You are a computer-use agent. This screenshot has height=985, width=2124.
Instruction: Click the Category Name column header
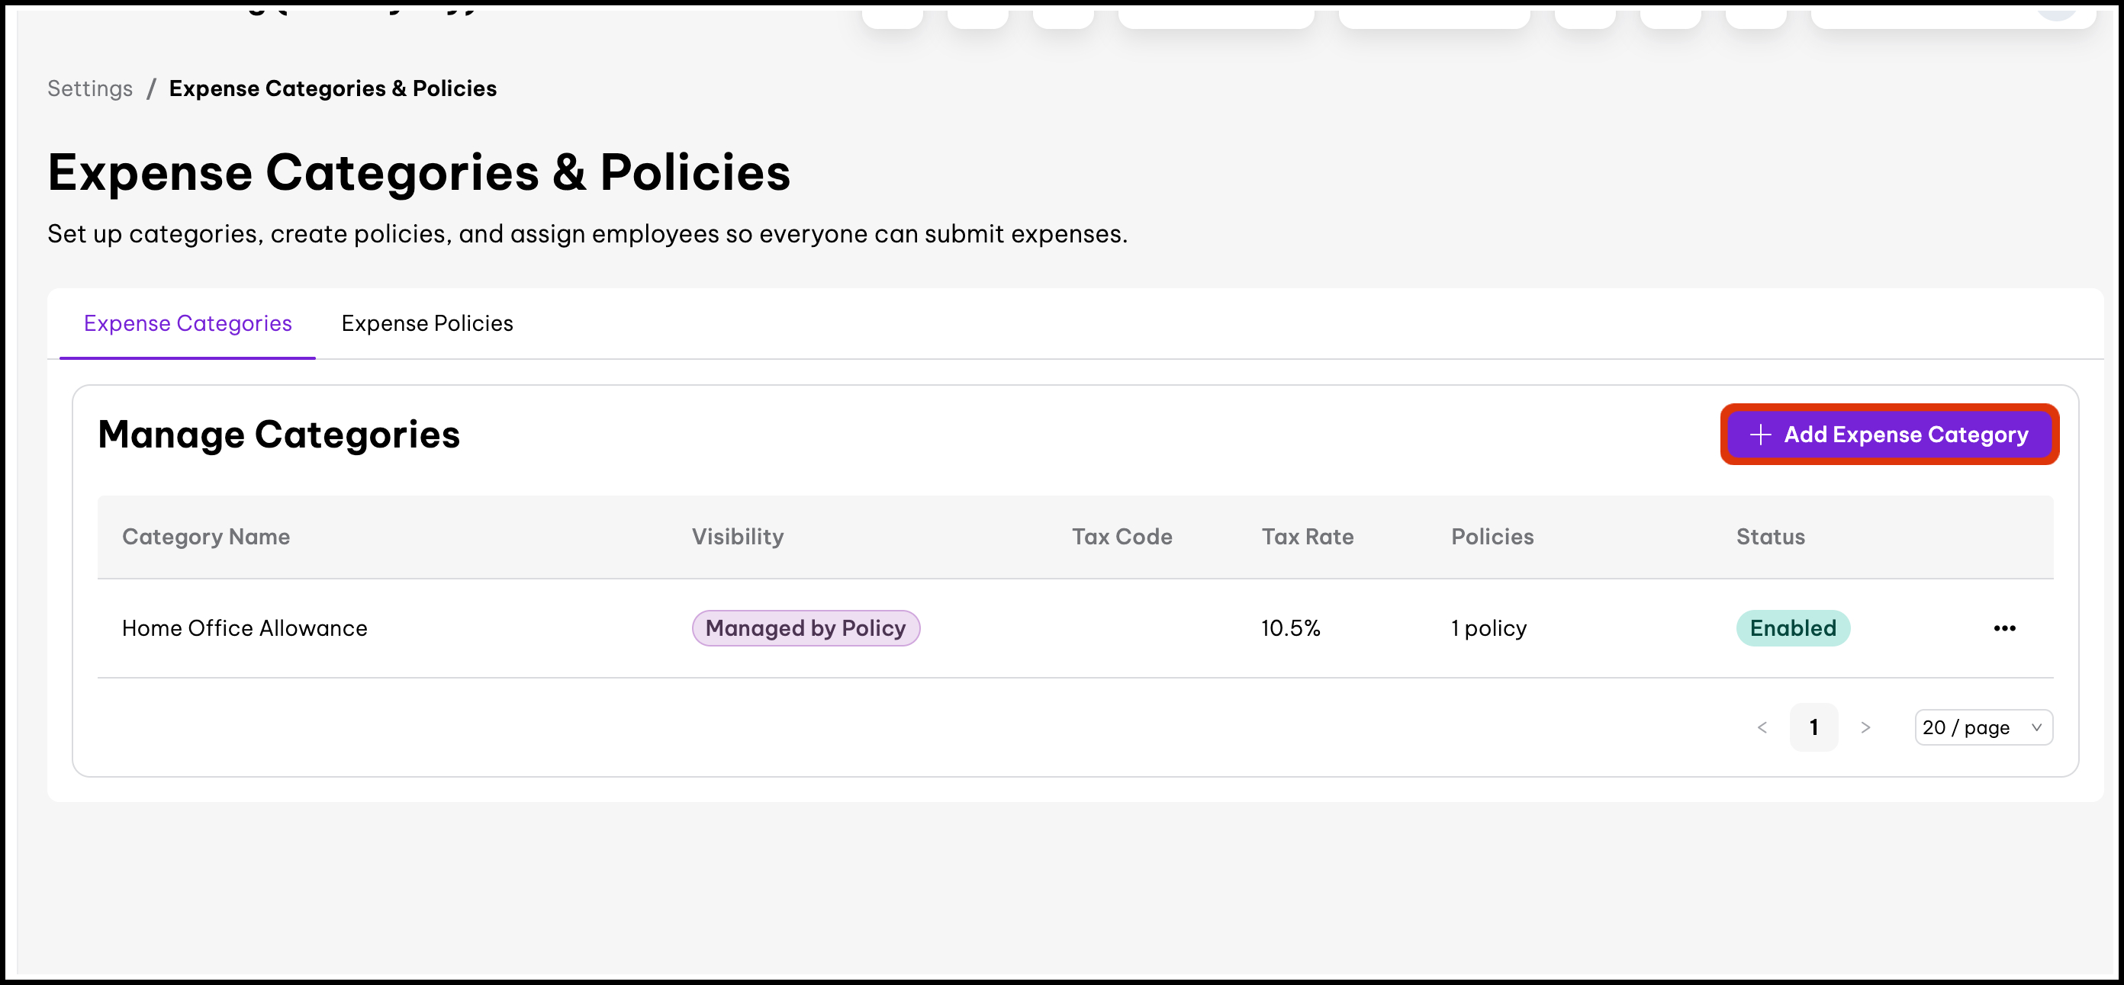pos(206,537)
